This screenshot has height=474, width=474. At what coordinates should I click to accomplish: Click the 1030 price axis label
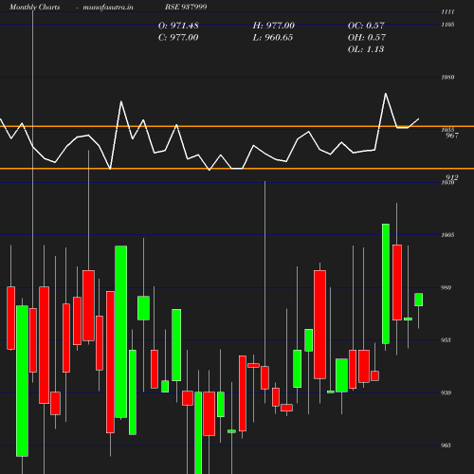click(447, 183)
